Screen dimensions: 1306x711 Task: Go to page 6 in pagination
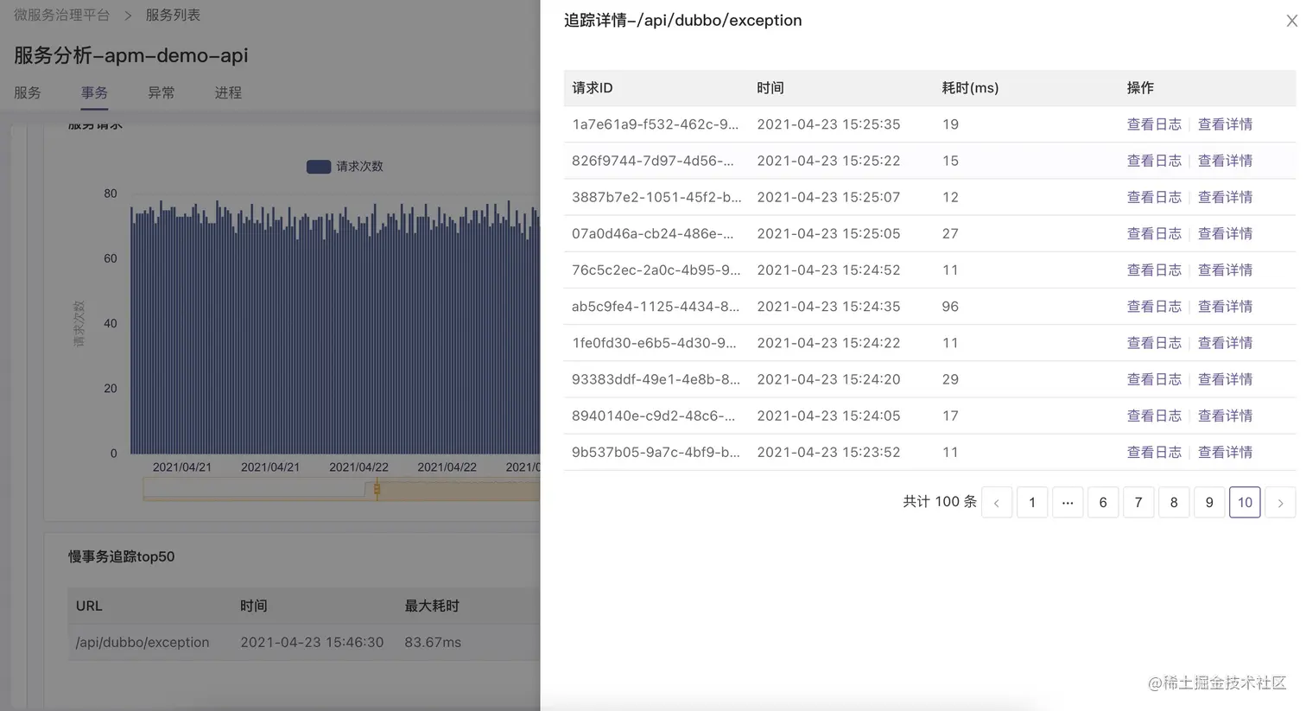click(1103, 503)
